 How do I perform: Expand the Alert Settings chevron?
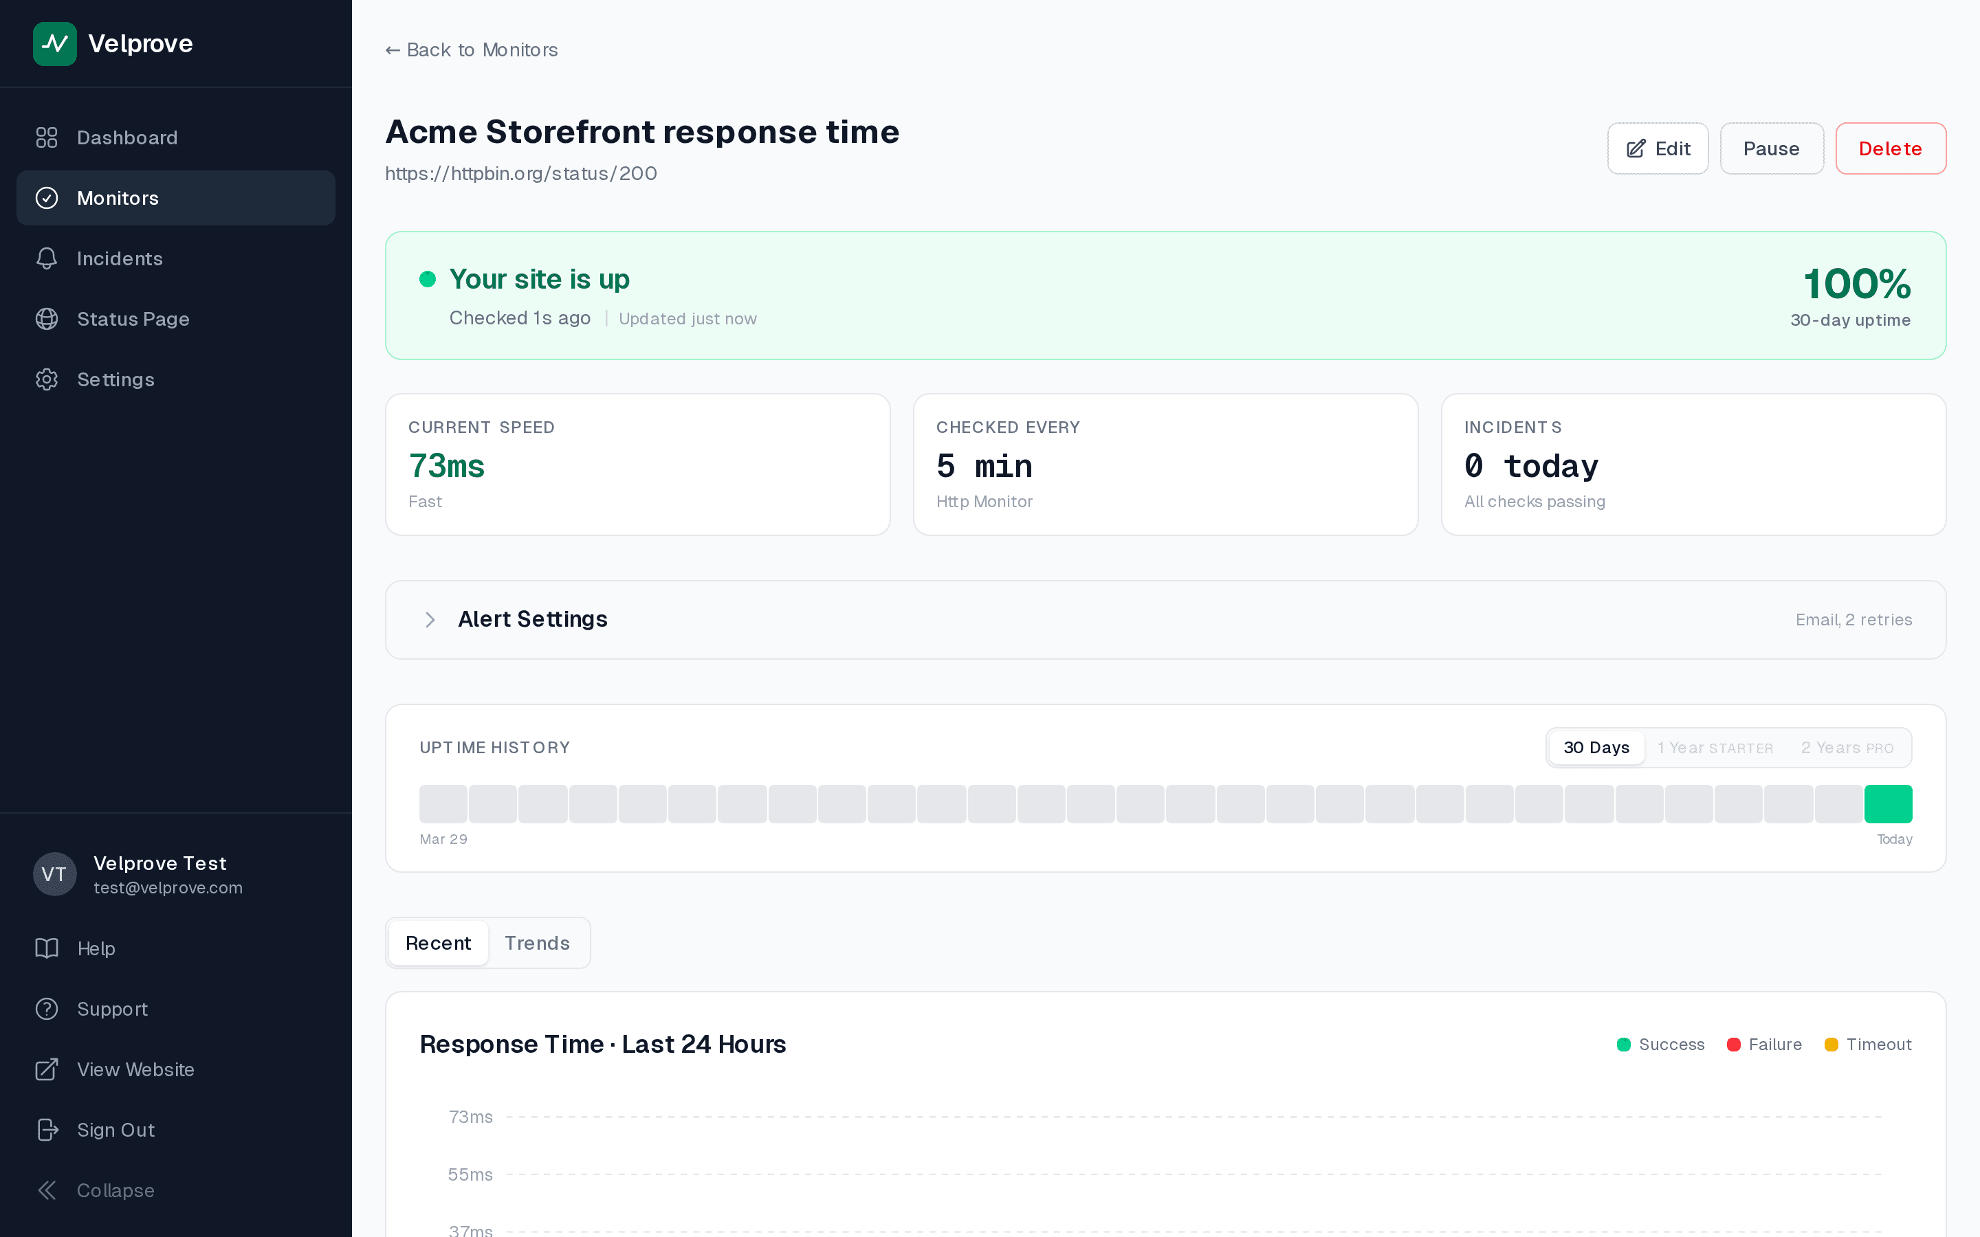click(x=430, y=619)
